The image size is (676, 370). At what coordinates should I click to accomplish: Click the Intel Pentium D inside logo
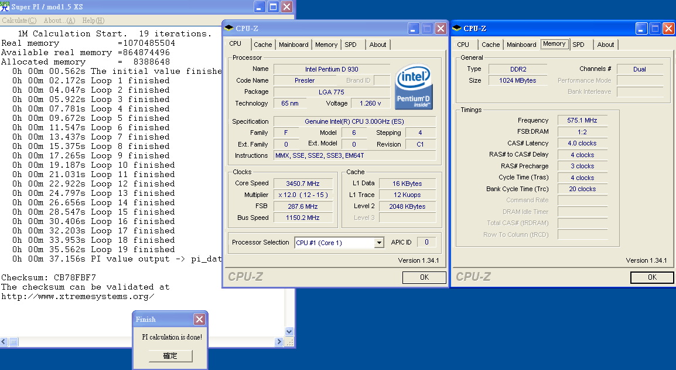tap(414, 86)
